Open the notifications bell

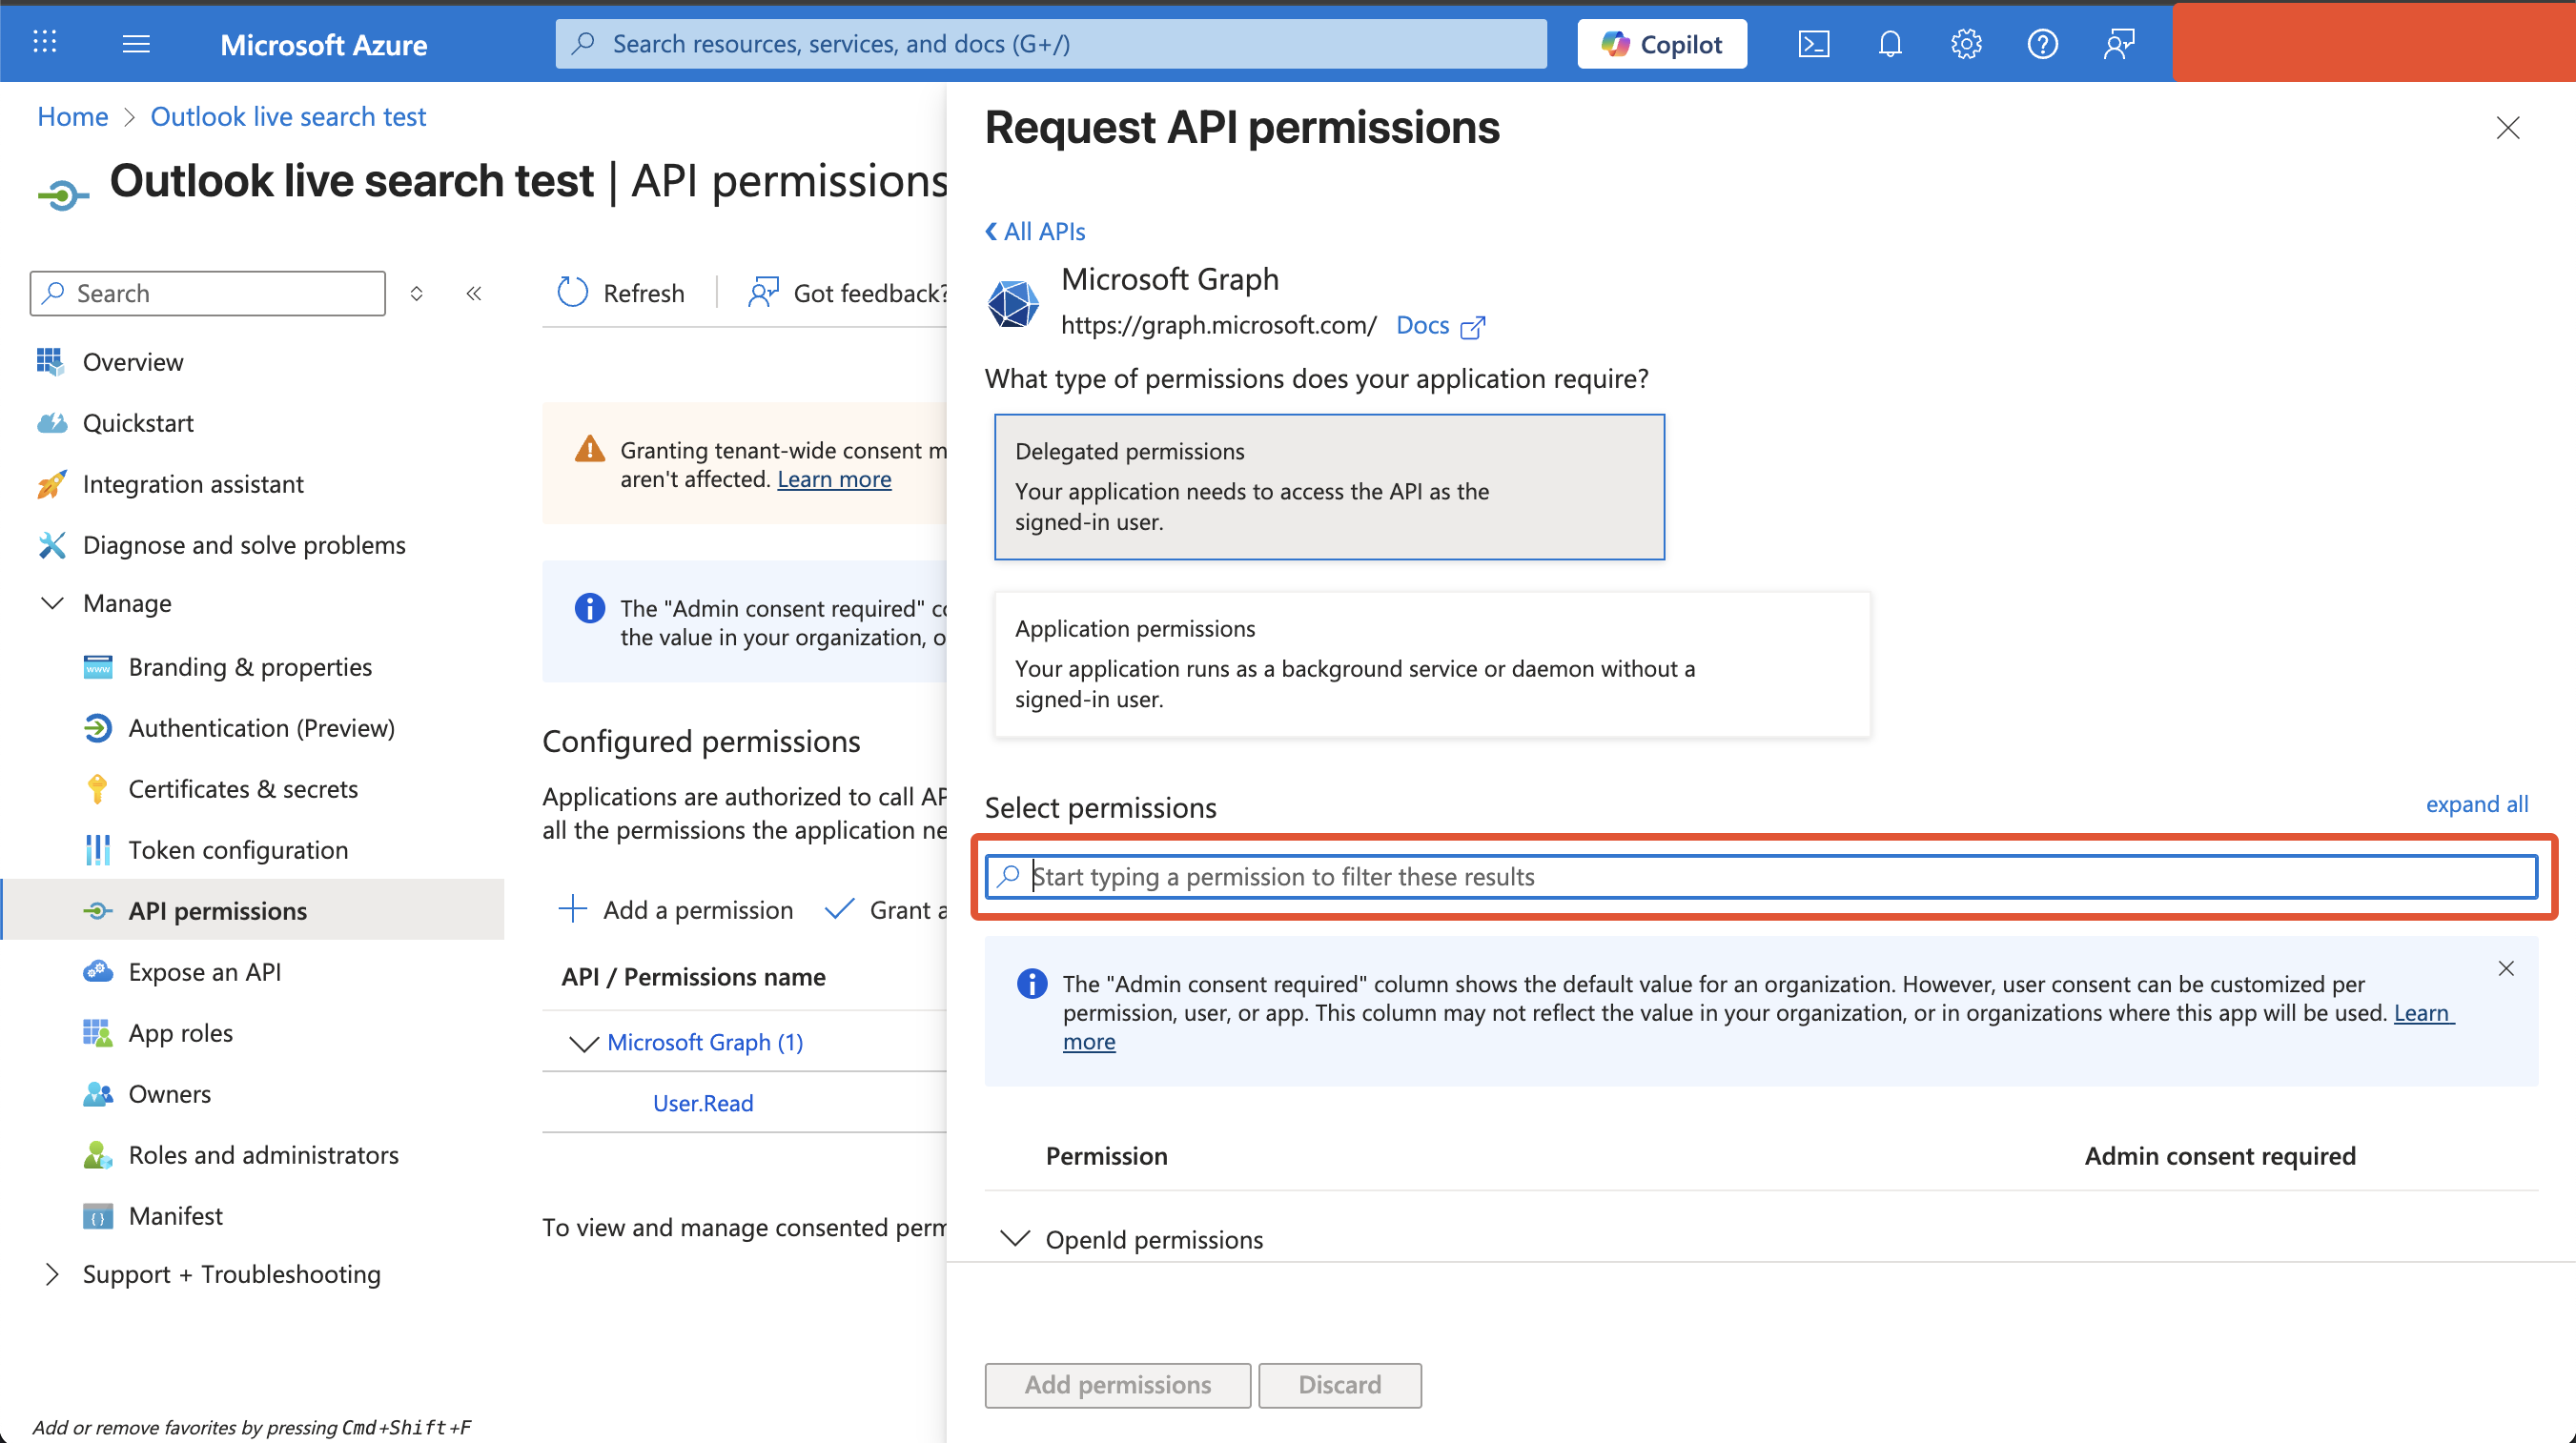[1889, 44]
